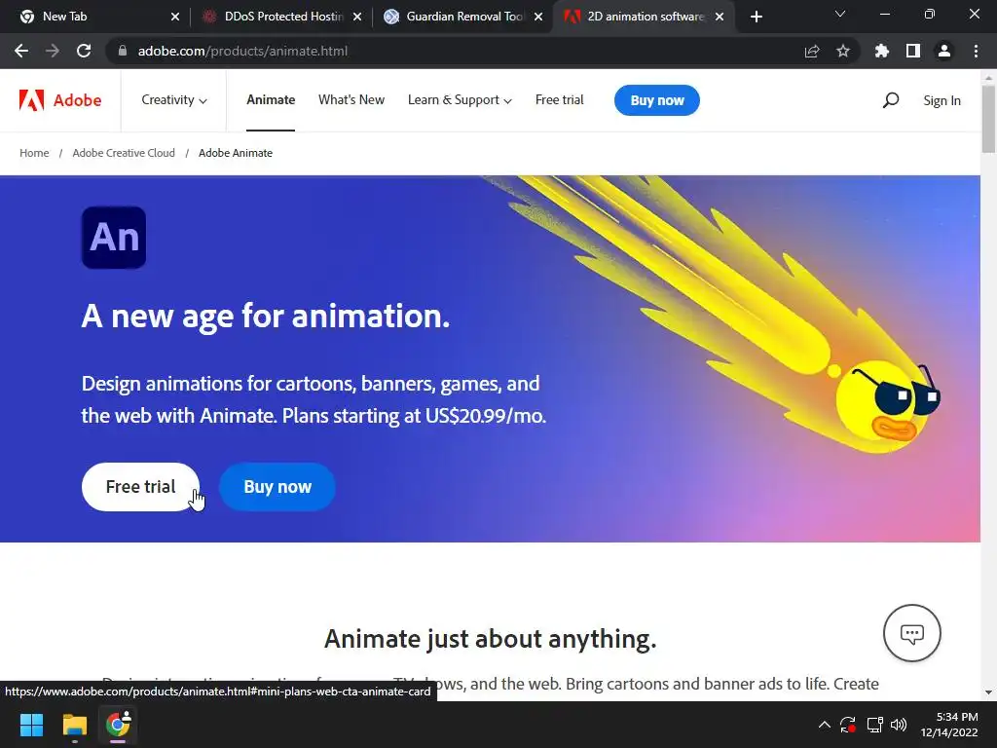This screenshot has height=748, width=997.
Task: Close the Guardian Removal Tool tab
Action: pos(538,17)
